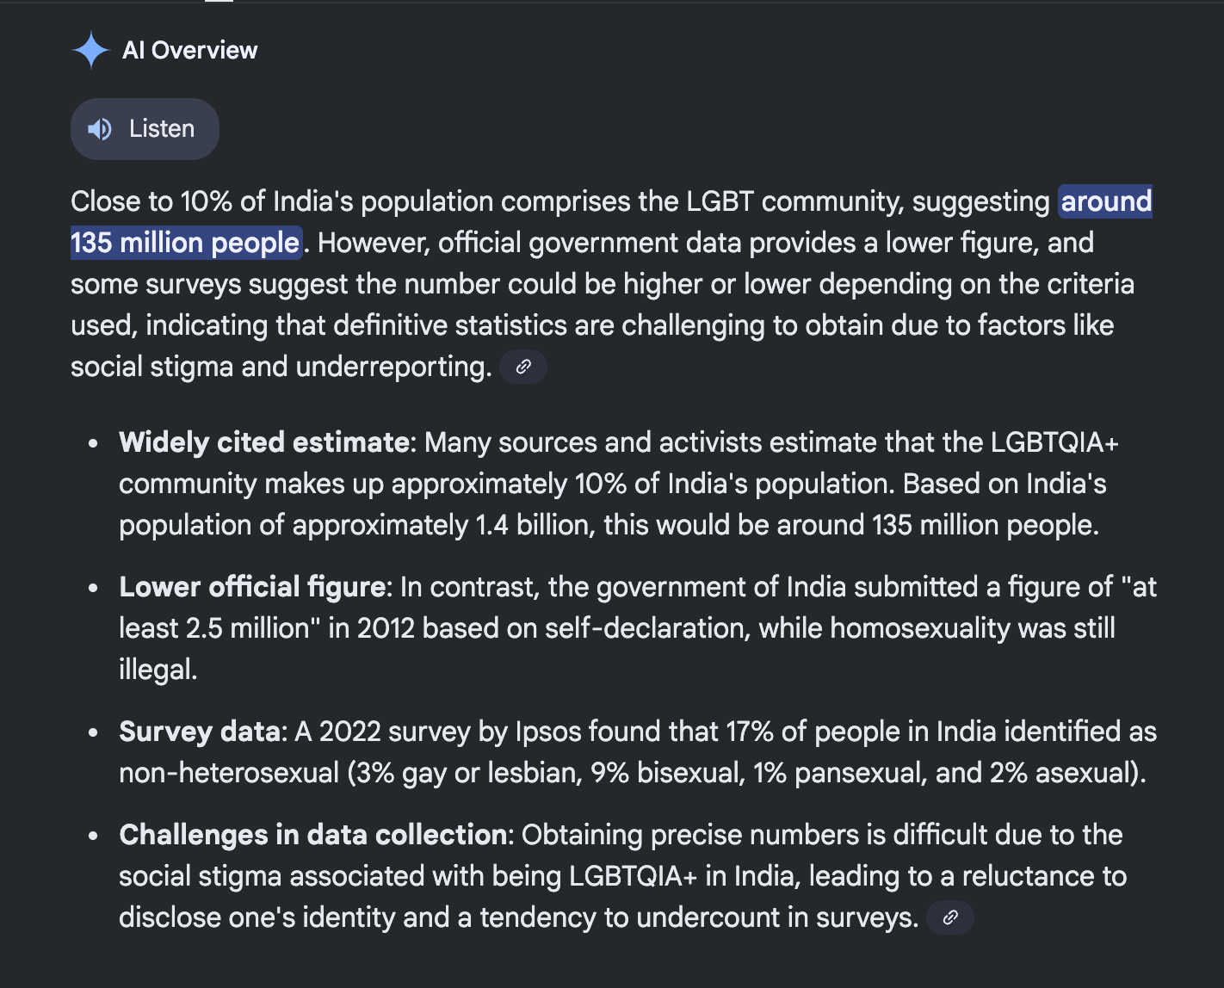1224x988 pixels.
Task: Click "Challenges in data collection" bold heading
Action: [x=312, y=835]
